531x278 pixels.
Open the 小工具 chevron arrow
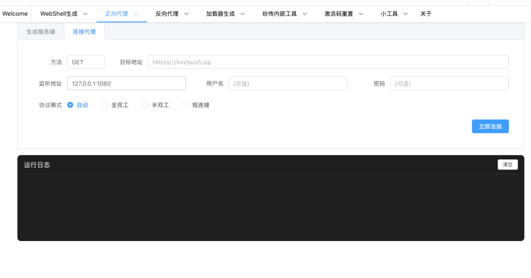(x=406, y=14)
